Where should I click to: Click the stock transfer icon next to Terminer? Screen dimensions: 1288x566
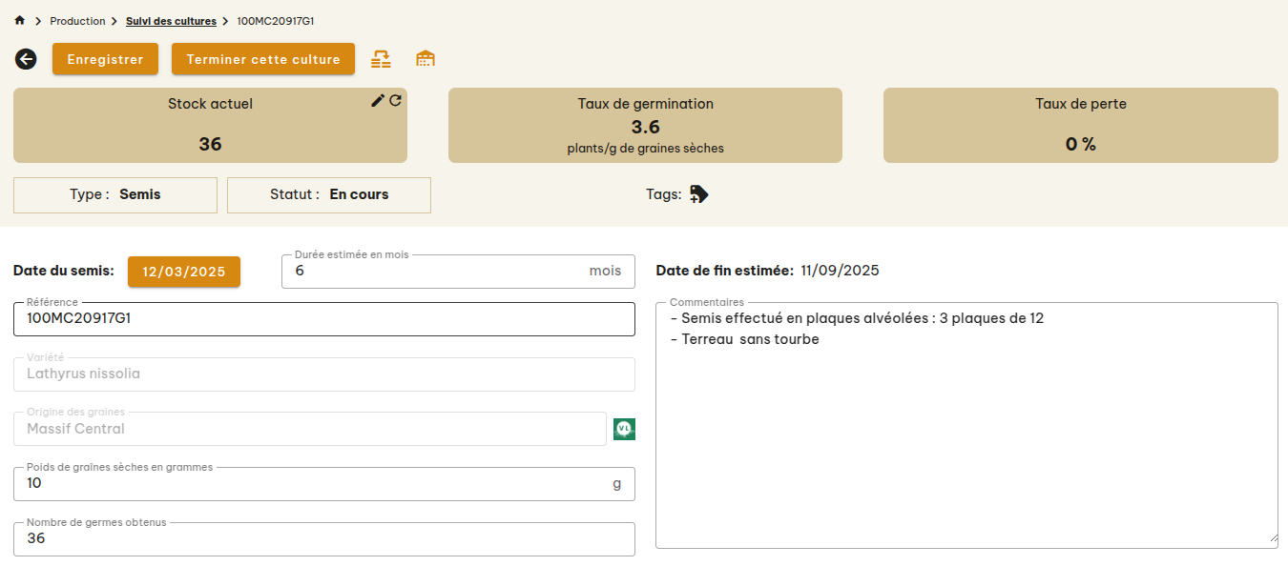coord(381,59)
